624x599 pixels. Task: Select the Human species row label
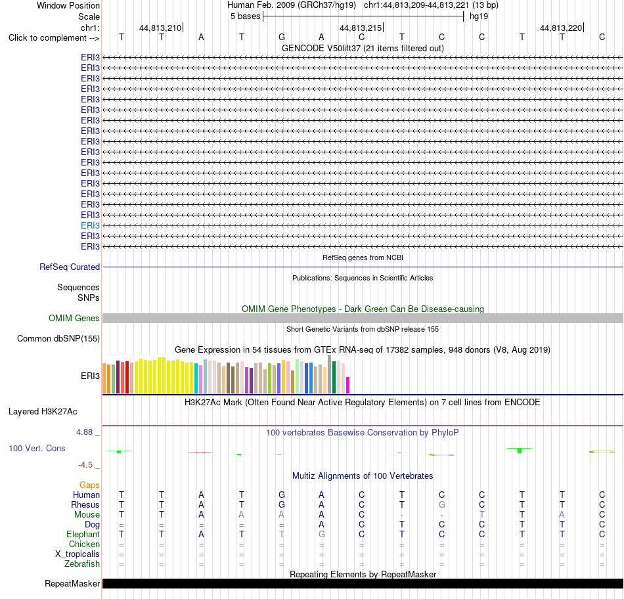click(86, 495)
